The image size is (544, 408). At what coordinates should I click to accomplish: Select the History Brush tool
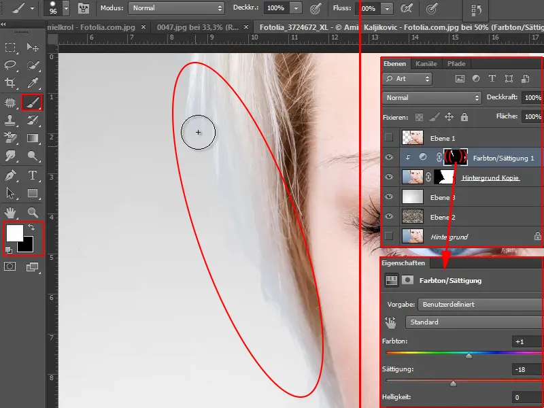33,120
